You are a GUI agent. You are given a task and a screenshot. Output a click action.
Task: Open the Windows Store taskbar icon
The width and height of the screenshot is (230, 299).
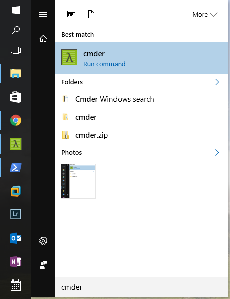pyautogui.click(x=16, y=97)
